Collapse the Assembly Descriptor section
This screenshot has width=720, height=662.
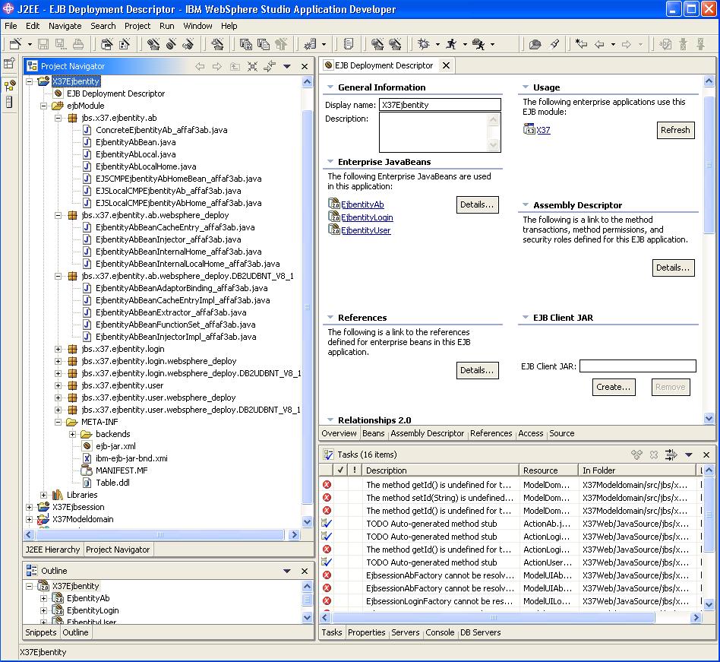pos(526,205)
